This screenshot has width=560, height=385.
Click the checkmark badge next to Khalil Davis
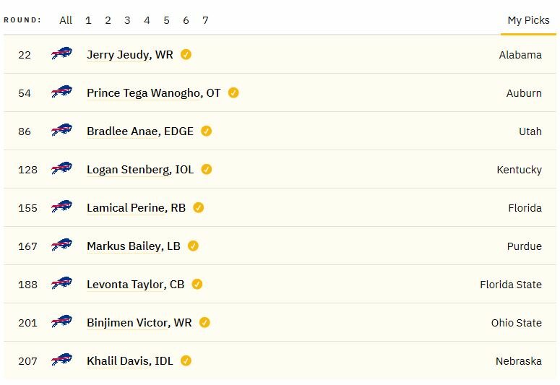186,360
